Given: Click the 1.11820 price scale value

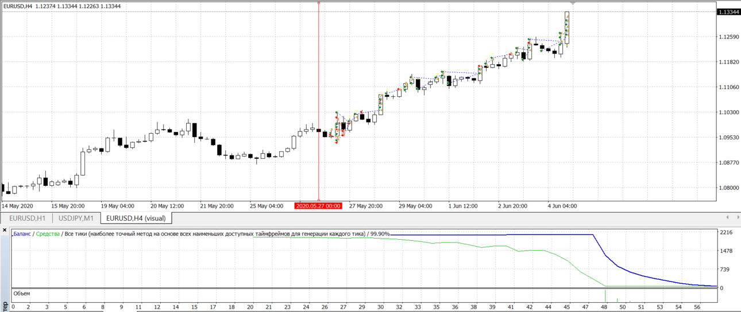Looking at the screenshot, I should click(728, 62).
